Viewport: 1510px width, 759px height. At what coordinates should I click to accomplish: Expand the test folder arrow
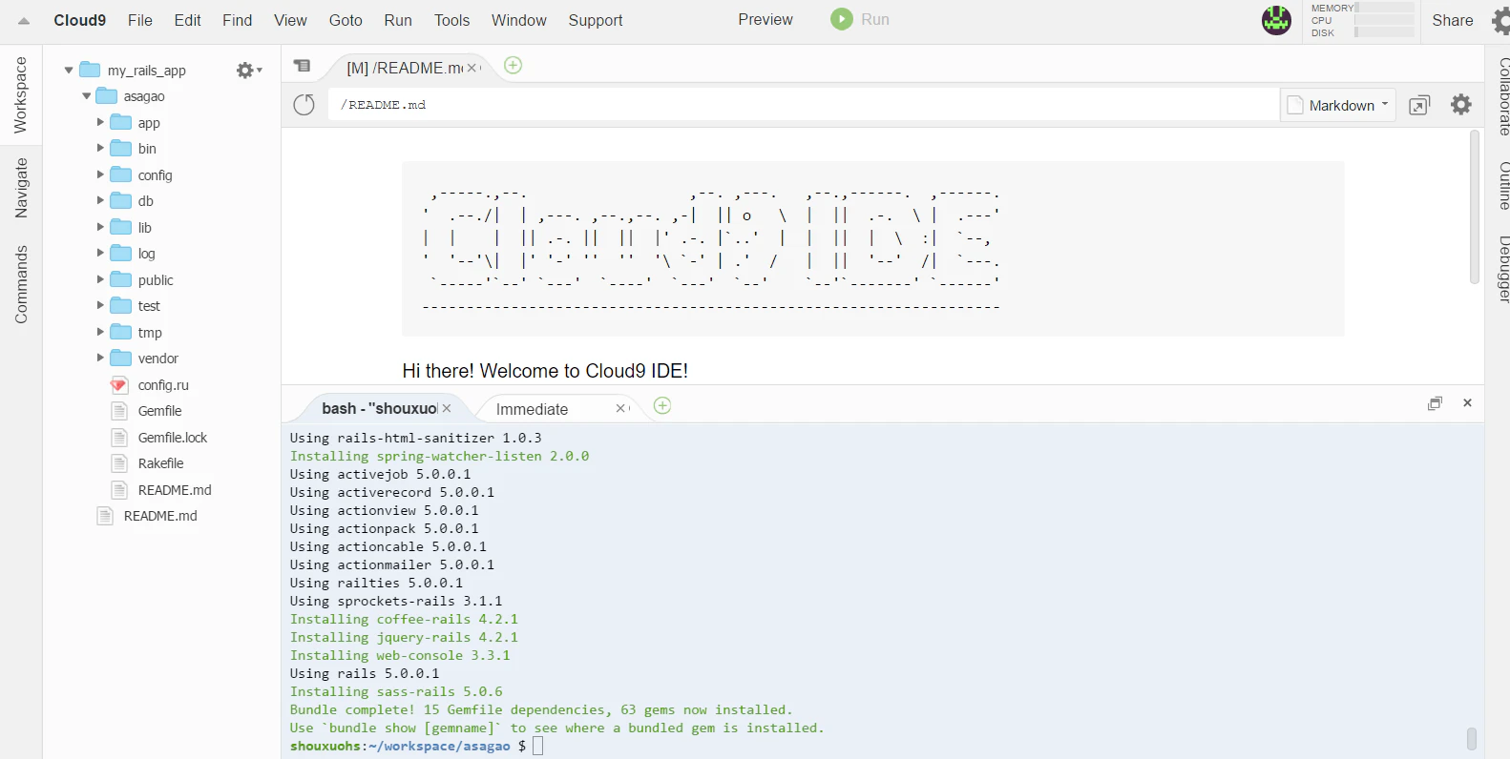coord(100,305)
